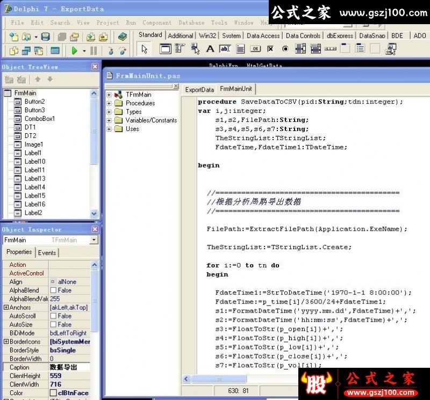Click the Step Over debug icon
Screen dimensions: 430x400
click(123, 50)
